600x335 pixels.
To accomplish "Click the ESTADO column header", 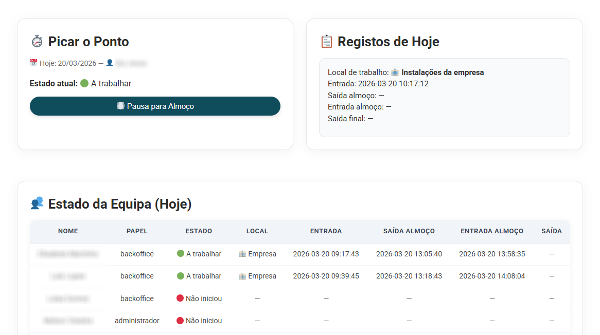I will point(199,231).
